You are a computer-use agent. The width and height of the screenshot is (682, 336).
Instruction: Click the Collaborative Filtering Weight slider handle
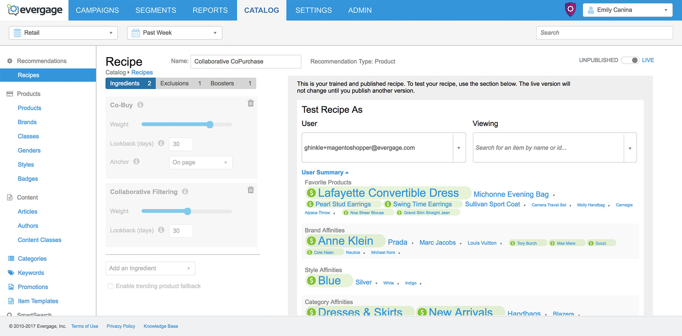point(188,211)
